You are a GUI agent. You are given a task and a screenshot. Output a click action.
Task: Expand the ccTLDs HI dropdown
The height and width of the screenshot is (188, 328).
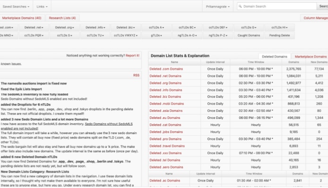click(279, 27)
